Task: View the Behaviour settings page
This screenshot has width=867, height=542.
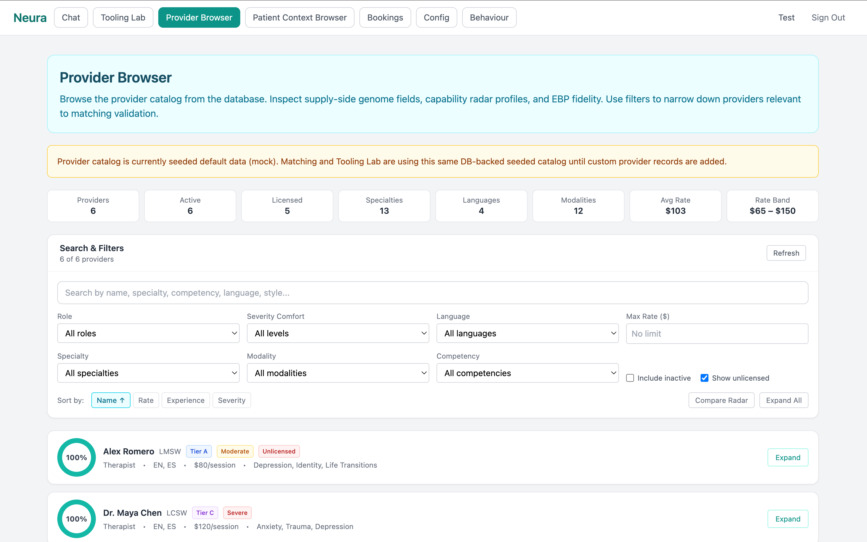Action: [489, 17]
